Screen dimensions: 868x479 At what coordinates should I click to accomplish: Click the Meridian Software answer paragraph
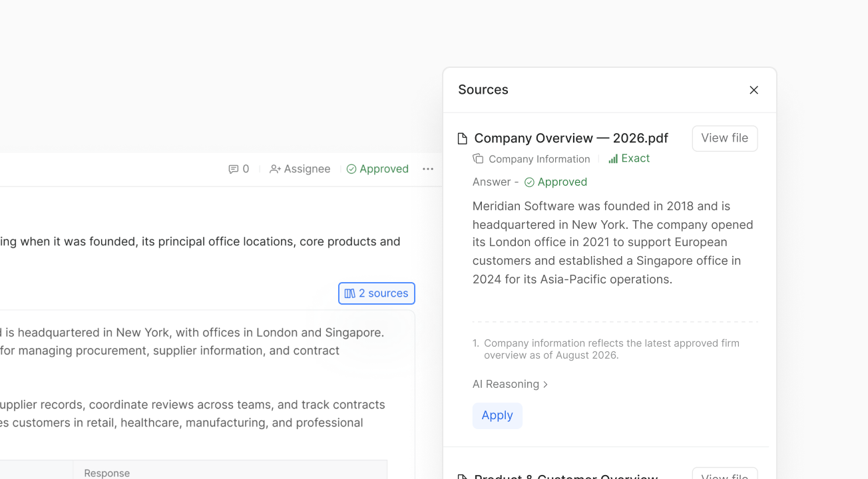click(613, 243)
